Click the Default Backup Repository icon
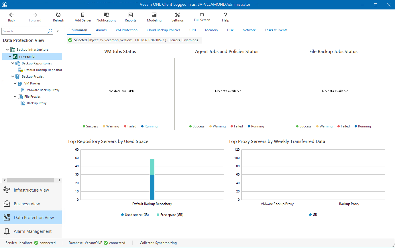 tap(20, 70)
